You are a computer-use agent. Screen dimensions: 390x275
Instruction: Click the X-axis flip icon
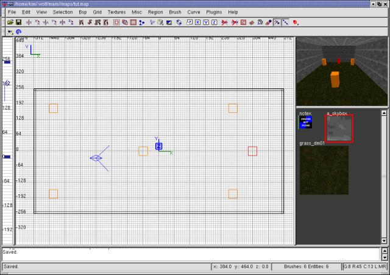click(x=29, y=23)
